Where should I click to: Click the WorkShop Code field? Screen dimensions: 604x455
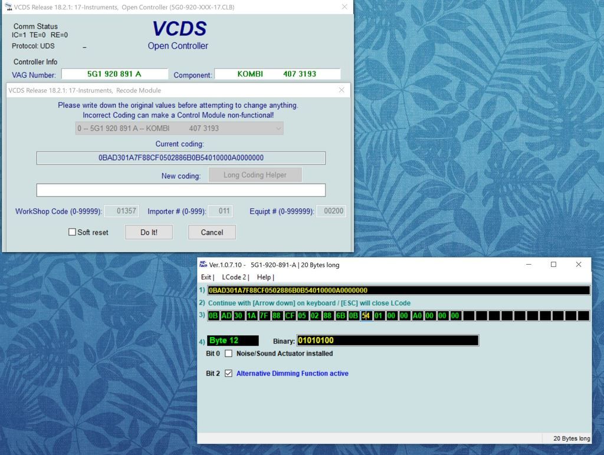pos(122,211)
